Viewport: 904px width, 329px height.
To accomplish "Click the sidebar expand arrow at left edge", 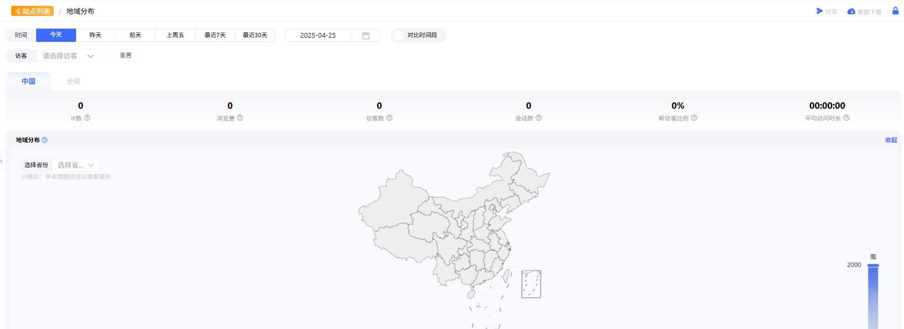I will point(2,161).
